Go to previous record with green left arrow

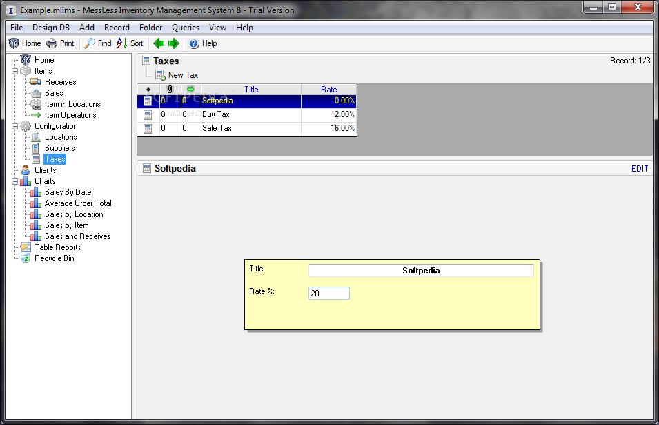pyautogui.click(x=159, y=43)
